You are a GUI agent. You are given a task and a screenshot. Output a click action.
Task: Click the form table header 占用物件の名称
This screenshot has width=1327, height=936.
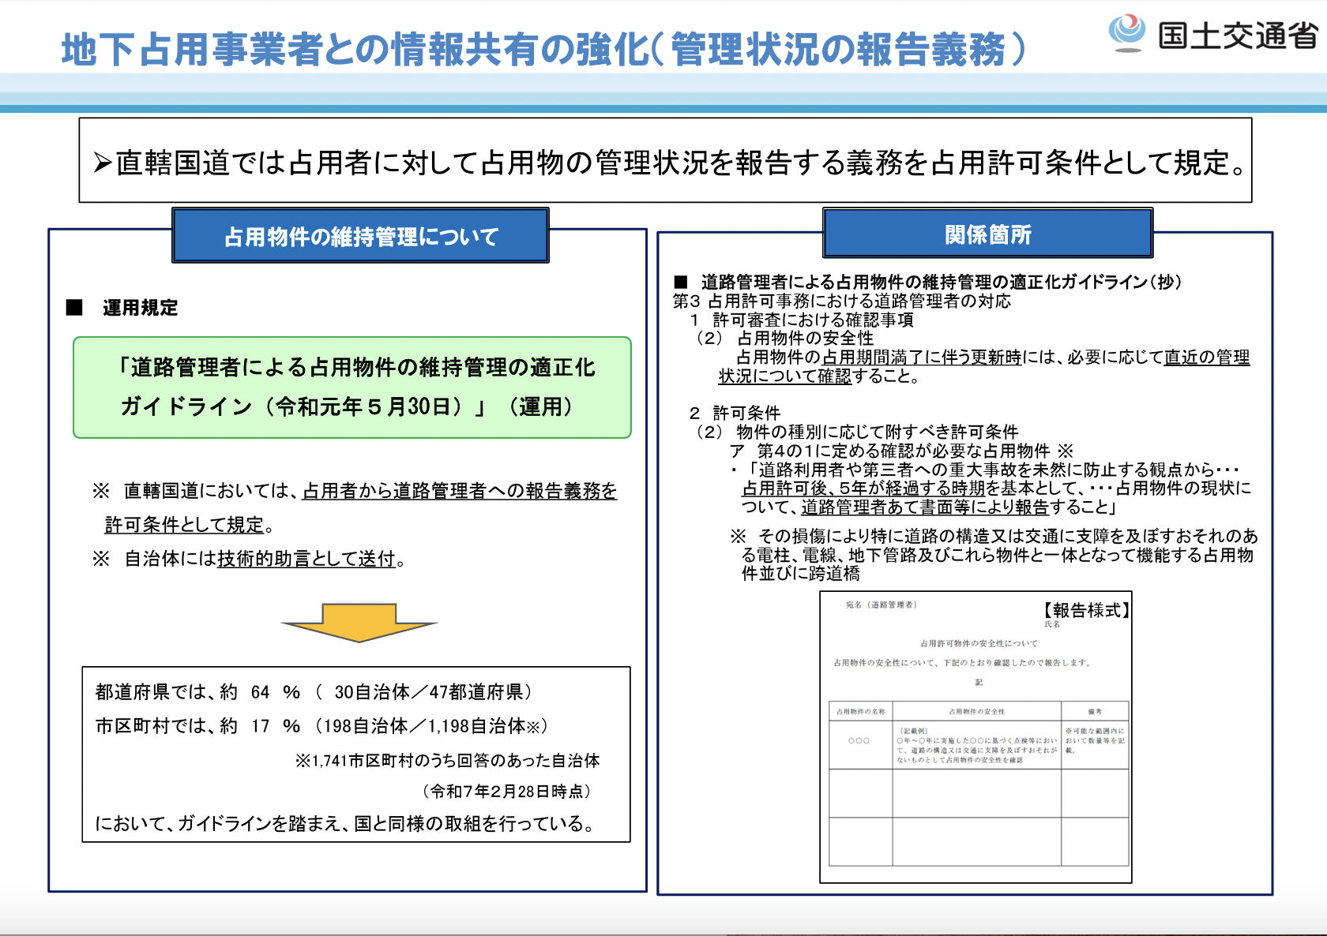point(860,712)
